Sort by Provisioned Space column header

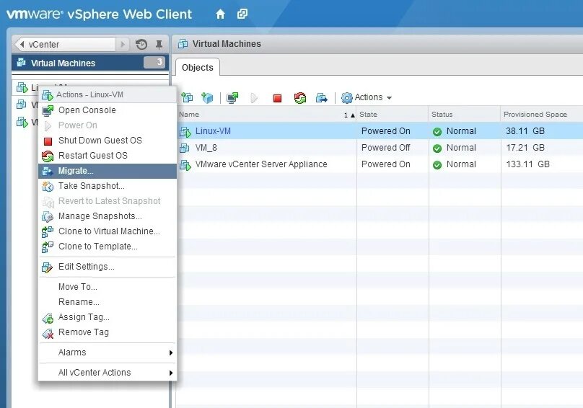[541, 115]
